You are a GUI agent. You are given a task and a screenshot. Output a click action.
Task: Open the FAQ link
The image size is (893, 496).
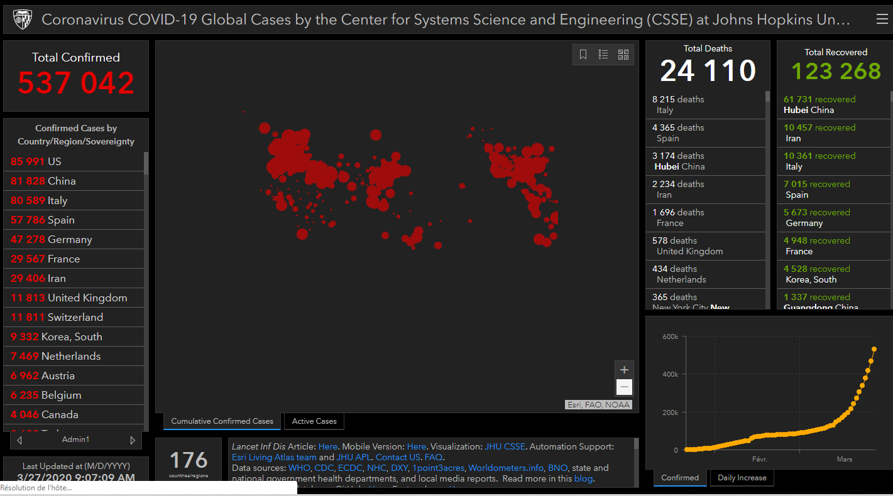[434, 458]
